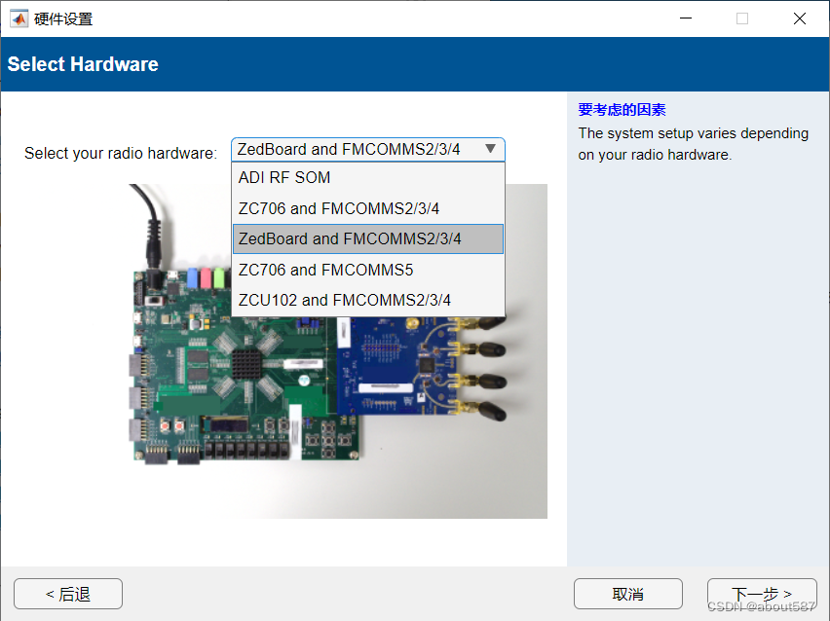Click the 下一步 next button
The height and width of the screenshot is (621, 830).
click(762, 594)
